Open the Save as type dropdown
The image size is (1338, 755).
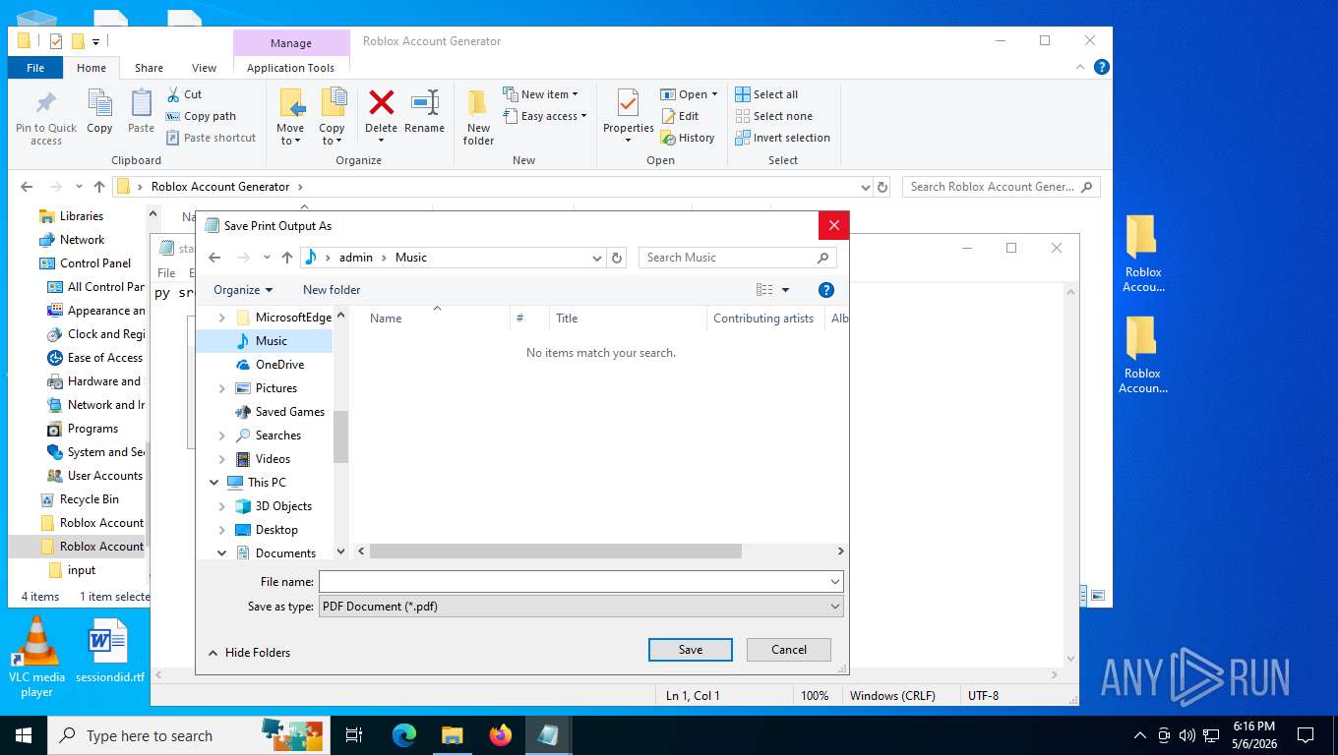pyautogui.click(x=835, y=607)
